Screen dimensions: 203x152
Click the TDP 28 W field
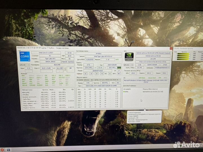(x=70, y=56)
